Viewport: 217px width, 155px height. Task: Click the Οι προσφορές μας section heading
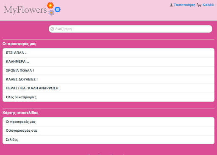(19, 44)
